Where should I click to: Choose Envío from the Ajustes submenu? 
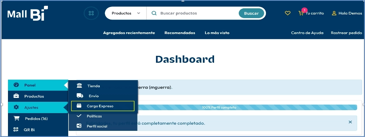(103, 96)
